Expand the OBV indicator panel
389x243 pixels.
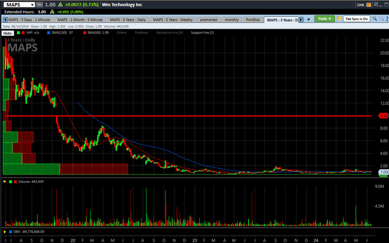tap(5, 231)
